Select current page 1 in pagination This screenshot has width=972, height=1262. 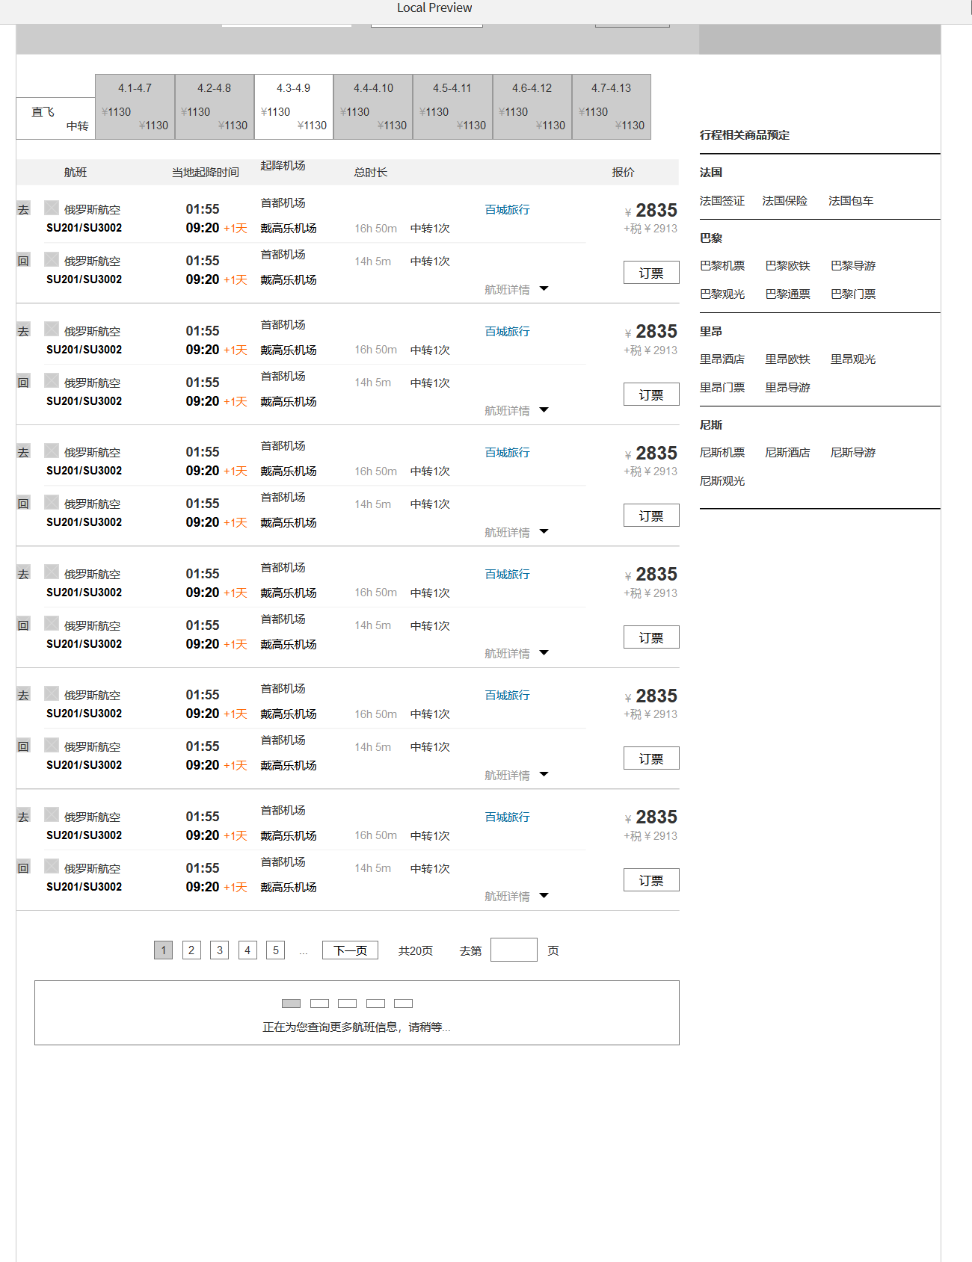pyautogui.click(x=163, y=950)
